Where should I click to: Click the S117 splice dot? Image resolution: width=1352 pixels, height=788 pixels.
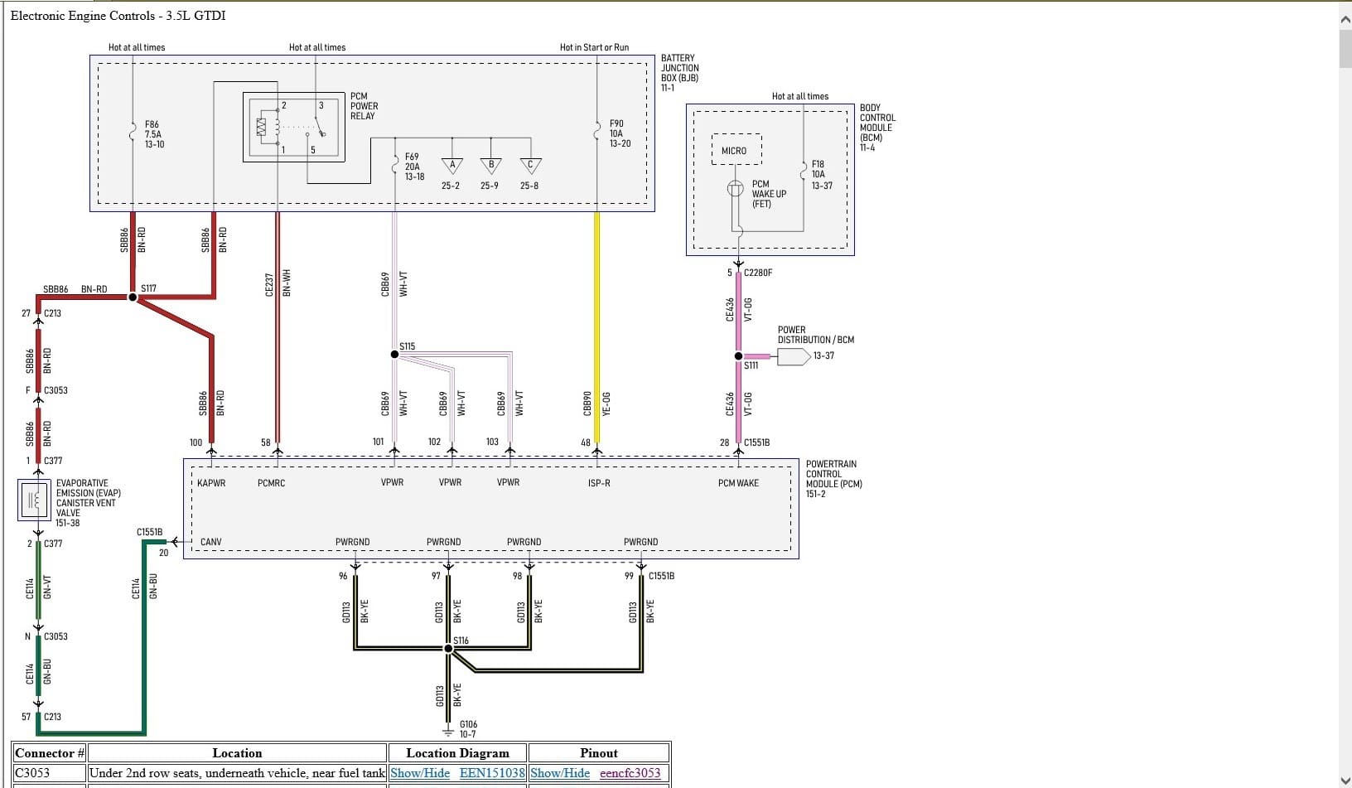point(133,297)
